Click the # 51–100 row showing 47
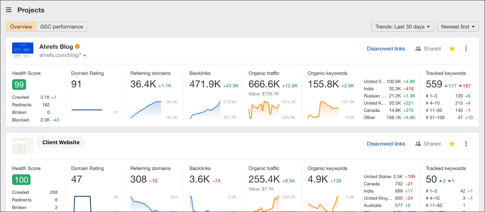Screen dimensions: 485x212 pos(449,118)
